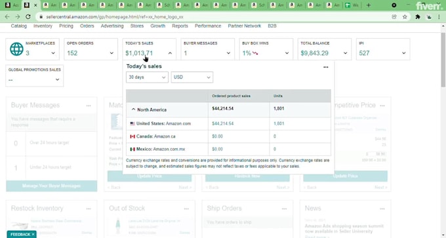Open the Partner Network menu

tap(245, 26)
